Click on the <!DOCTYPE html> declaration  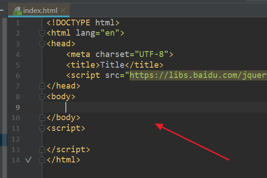pyautogui.click(x=83, y=22)
